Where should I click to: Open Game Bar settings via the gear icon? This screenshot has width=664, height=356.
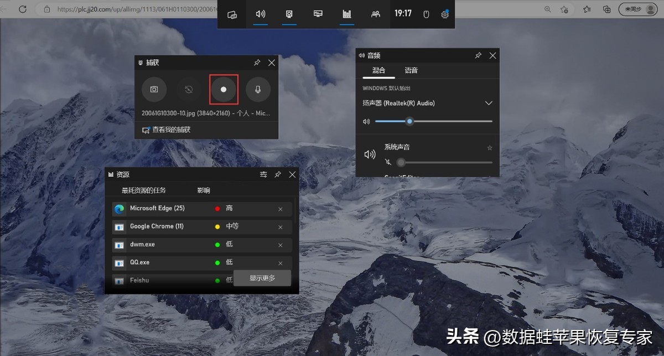445,14
